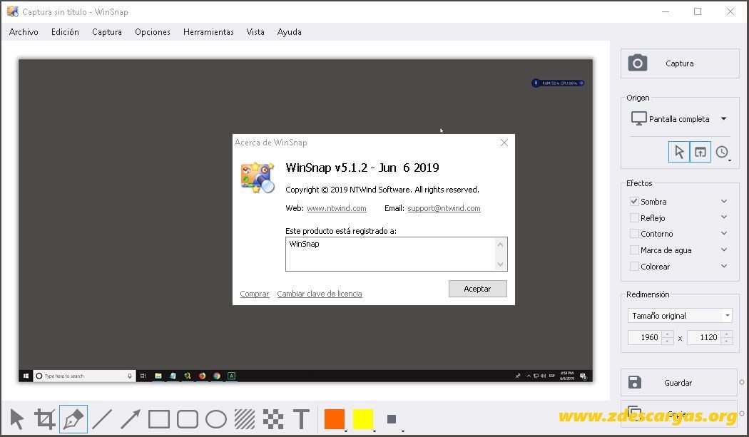
Task: Select the Arrow drawing tool
Action: click(131, 419)
